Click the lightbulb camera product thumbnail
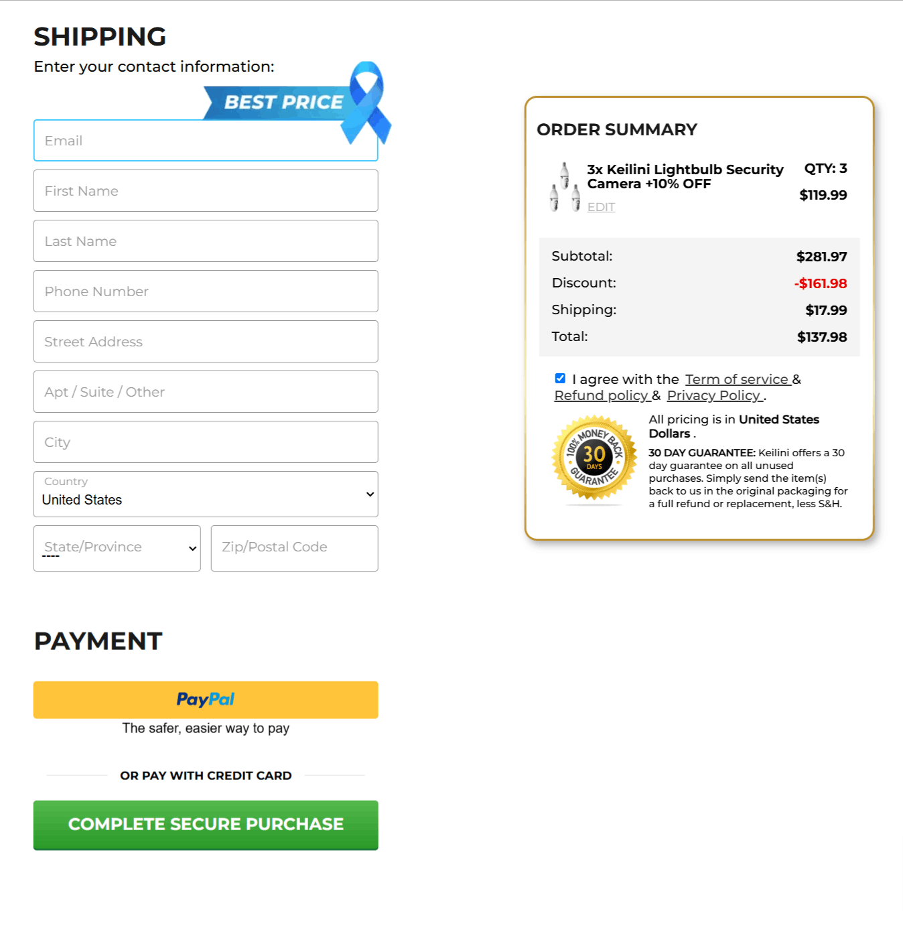The height and width of the screenshot is (932, 903). (x=563, y=186)
